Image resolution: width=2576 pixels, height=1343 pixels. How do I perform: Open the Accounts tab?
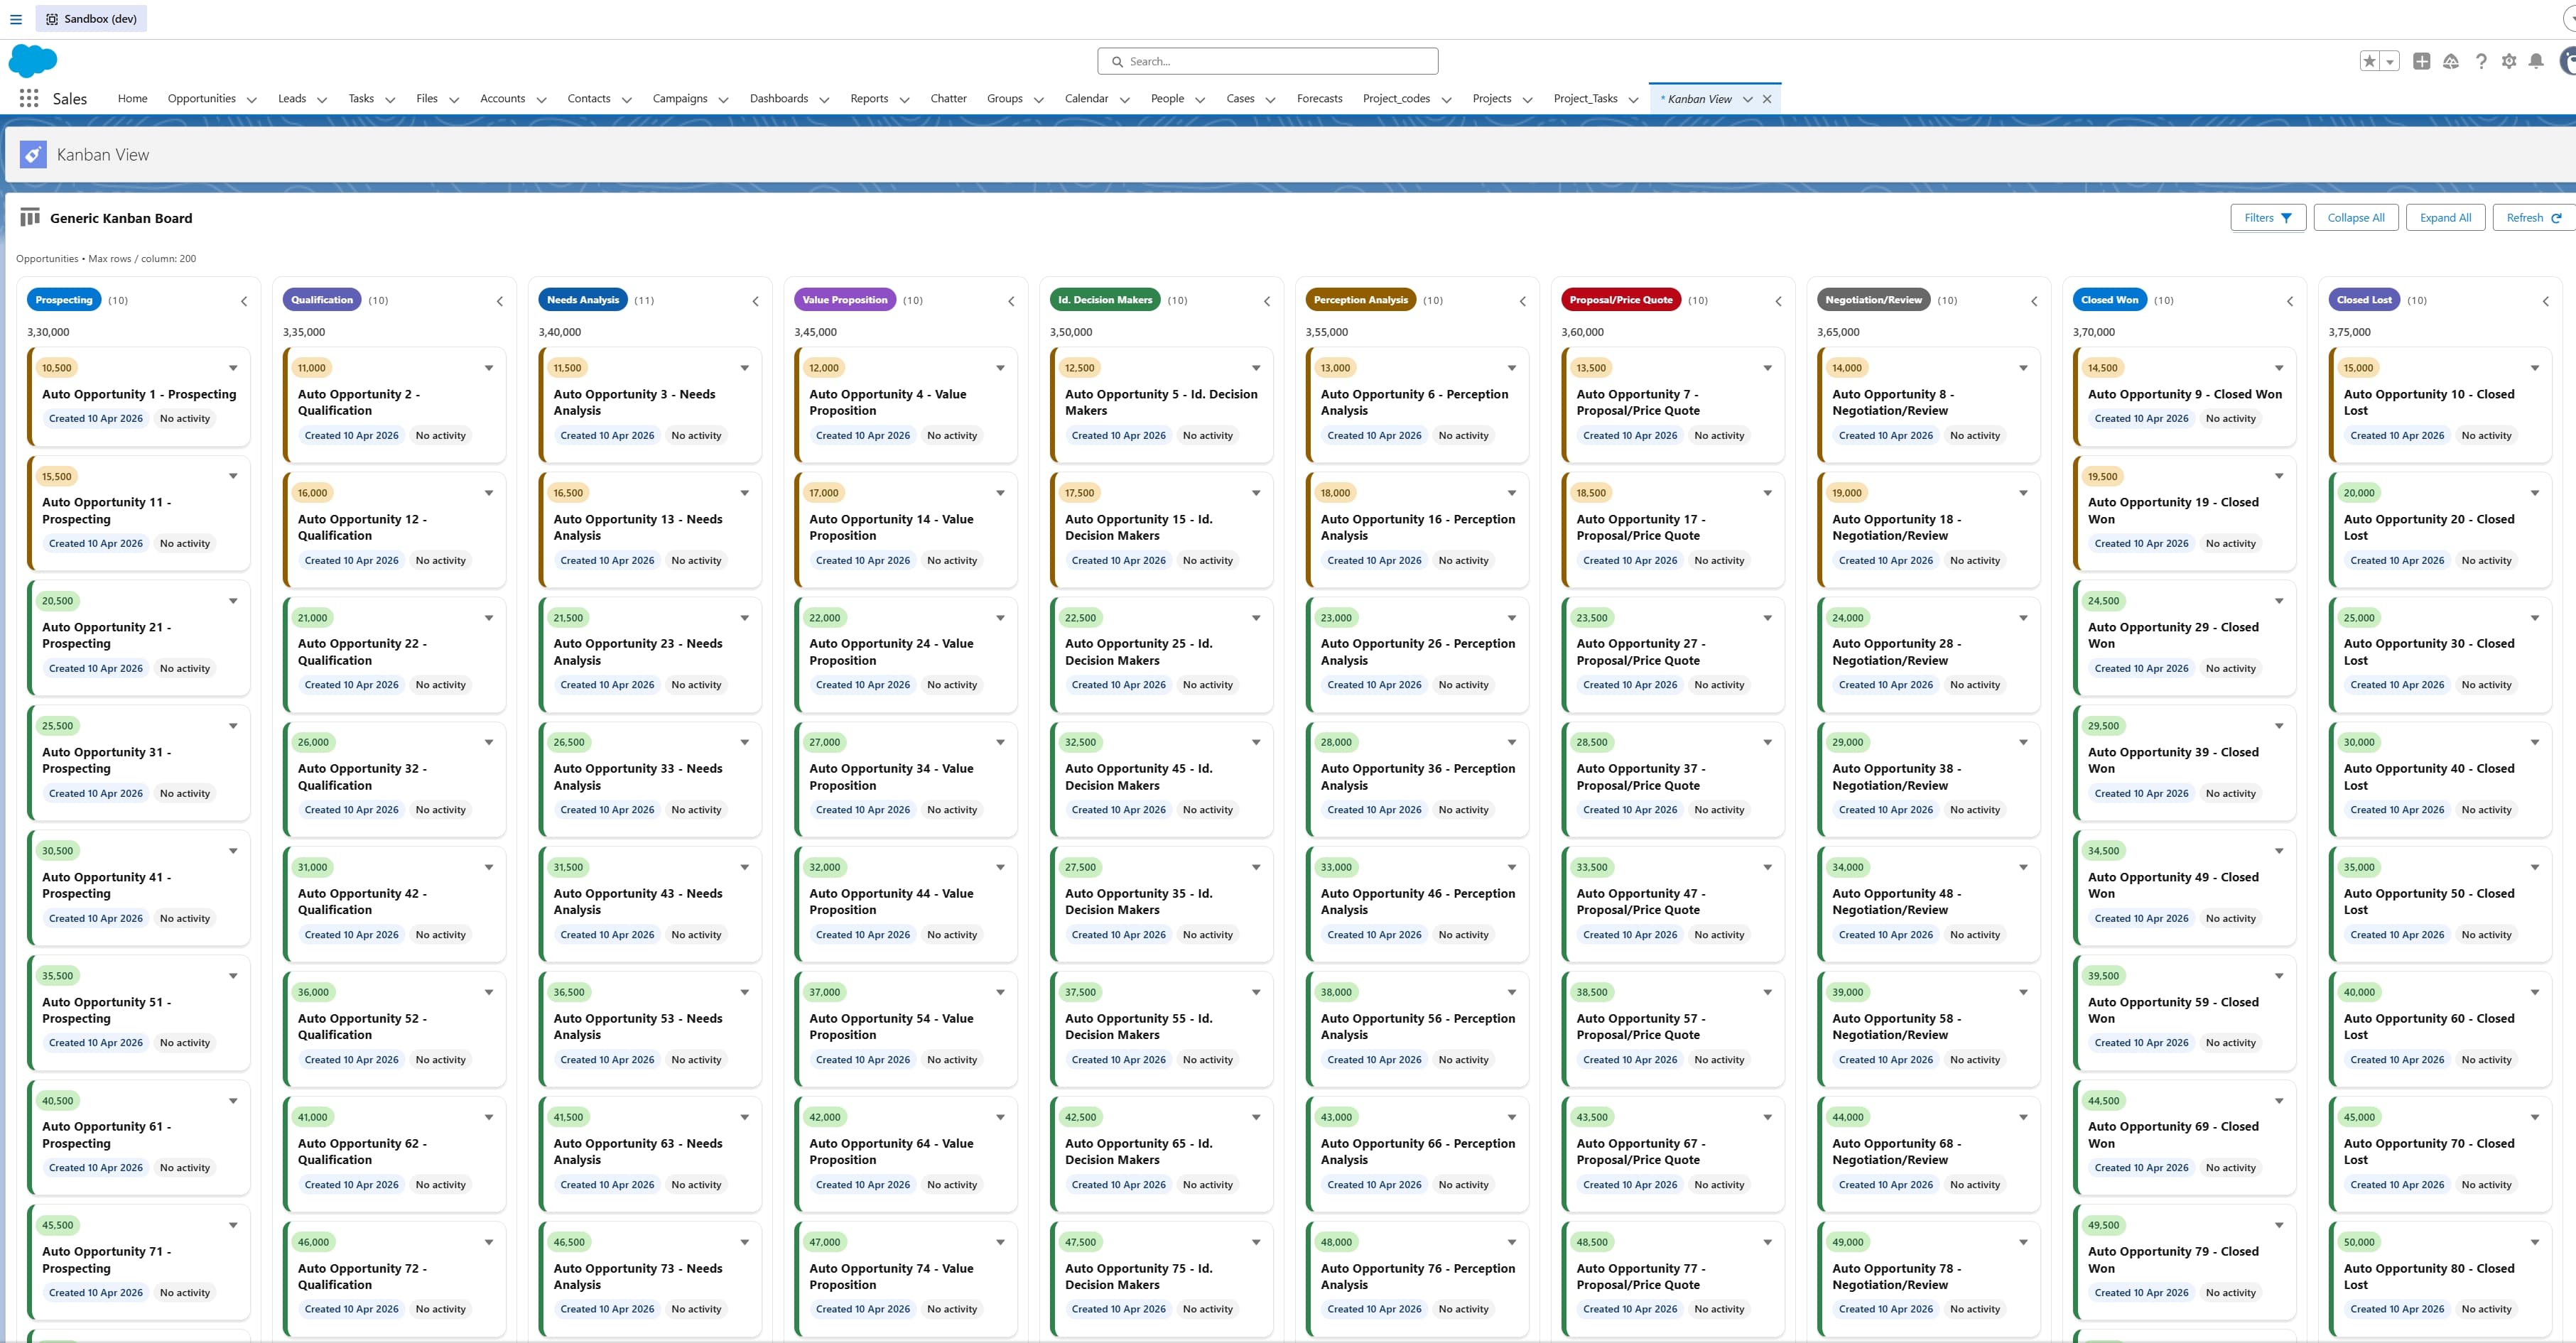pos(502,98)
